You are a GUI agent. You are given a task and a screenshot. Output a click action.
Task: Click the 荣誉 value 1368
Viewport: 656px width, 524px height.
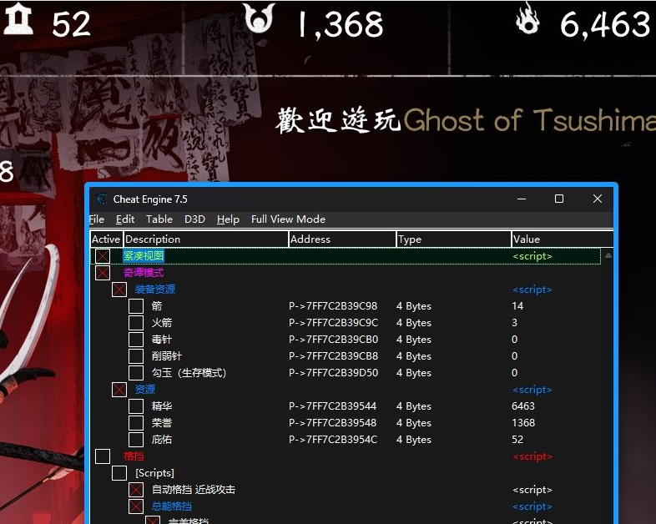point(523,423)
